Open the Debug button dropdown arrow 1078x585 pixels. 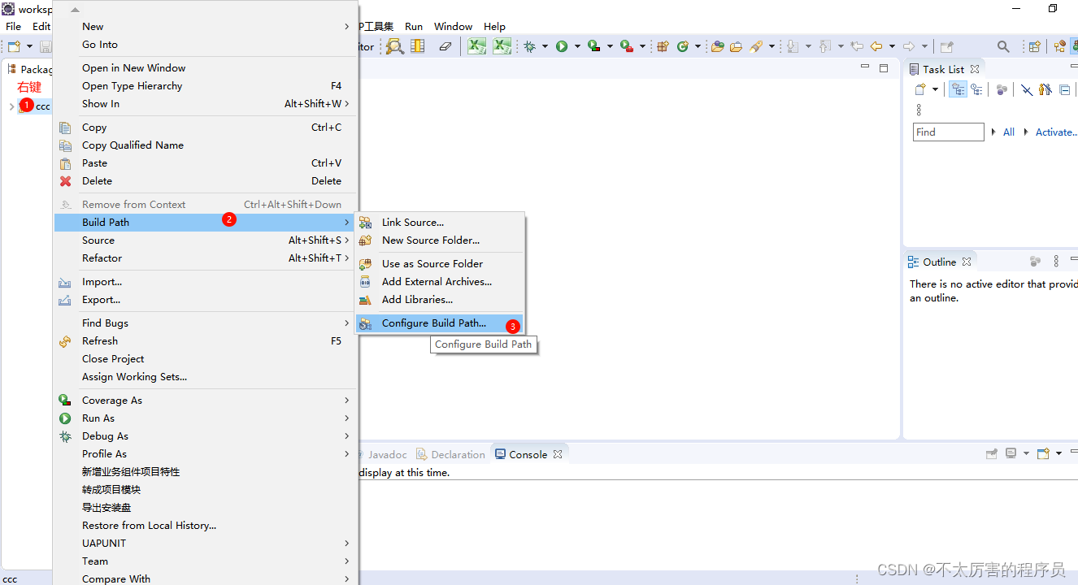point(545,46)
